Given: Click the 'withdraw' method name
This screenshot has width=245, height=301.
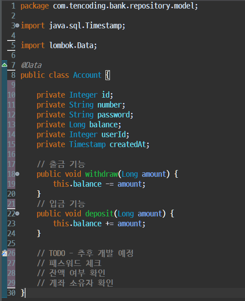Looking at the screenshot, I should [101, 174].
